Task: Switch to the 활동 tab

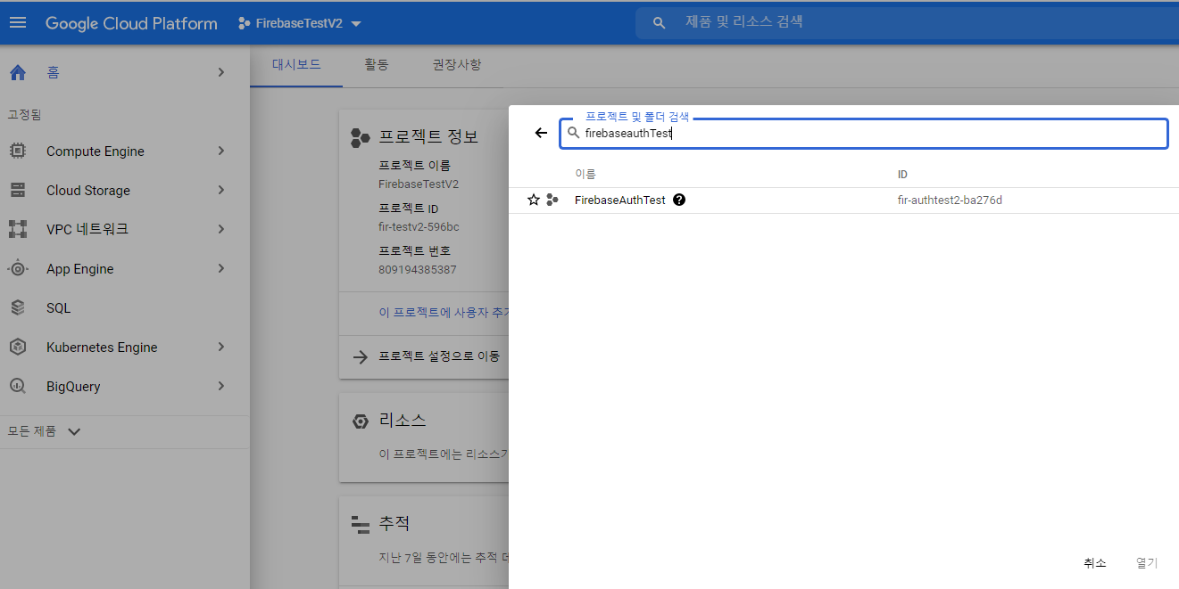Action: [x=377, y=65]
